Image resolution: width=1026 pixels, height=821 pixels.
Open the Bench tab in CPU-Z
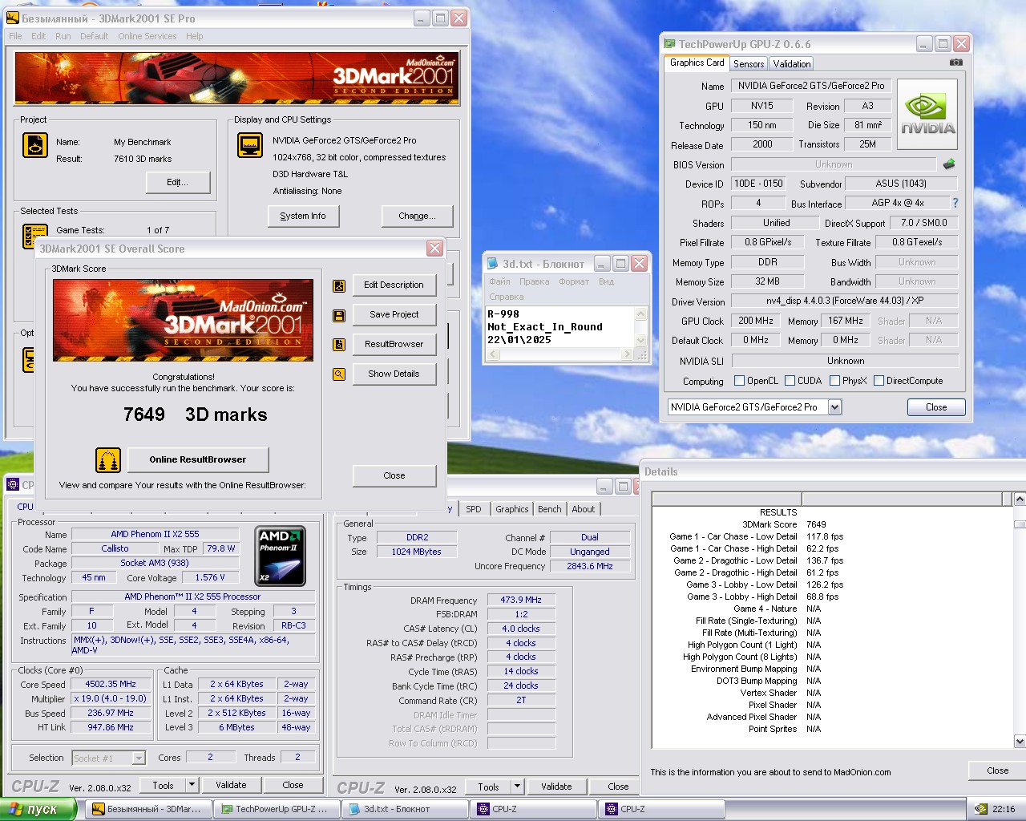(x=550, y=509)
